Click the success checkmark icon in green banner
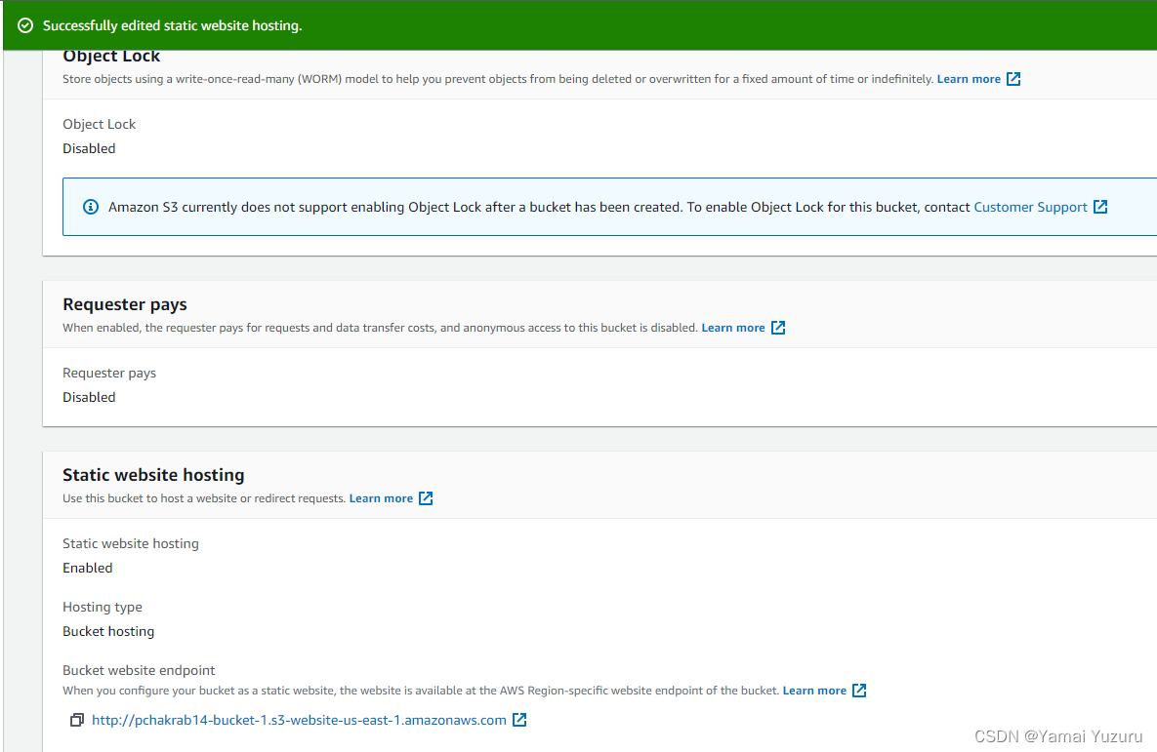Screen dimensions: 1157x752 (25, 25)
